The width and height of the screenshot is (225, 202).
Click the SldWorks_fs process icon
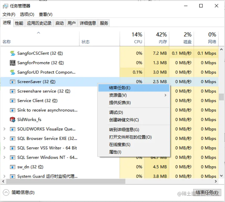pos(13,120)
